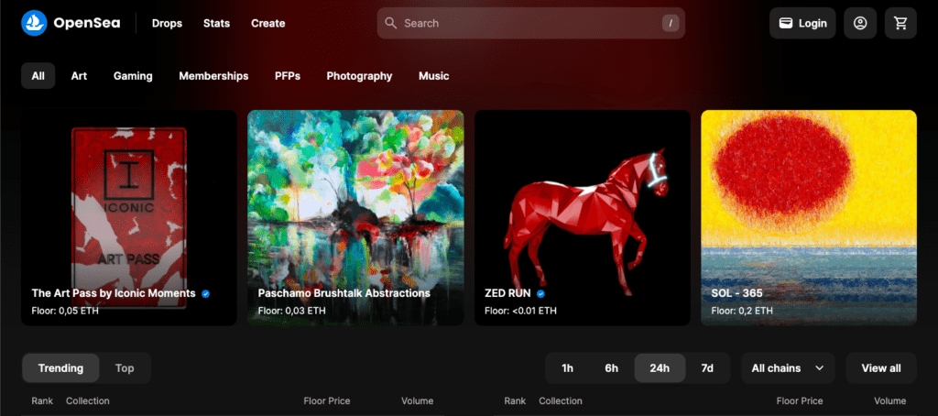Select the Gaming category tab
Viewport: 938px width, 416px height.
click(x=133, y=76)
